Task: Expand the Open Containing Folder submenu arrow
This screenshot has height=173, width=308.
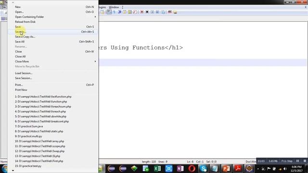Action: pos(95,17)
